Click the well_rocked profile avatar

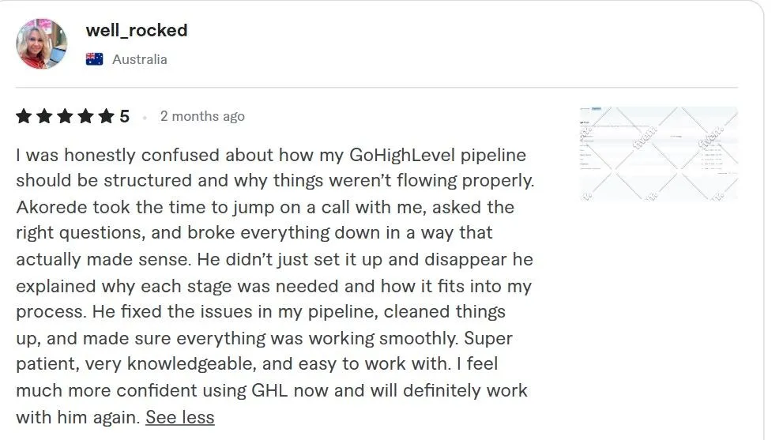point(42,43)
